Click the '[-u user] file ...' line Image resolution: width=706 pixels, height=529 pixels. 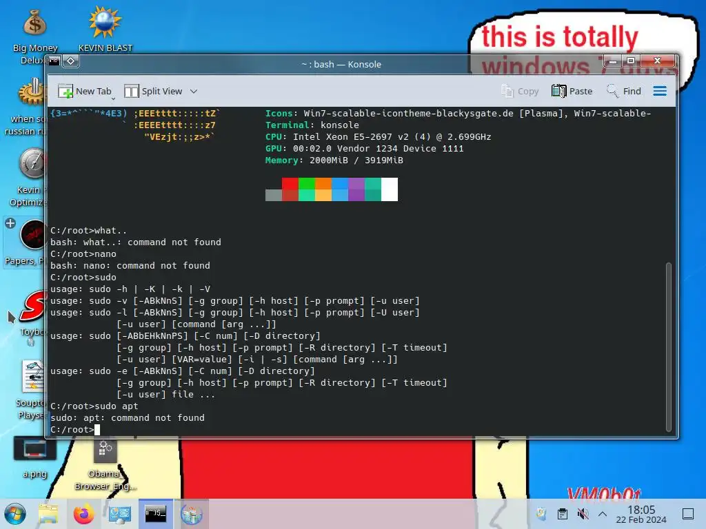pos(165,395)
